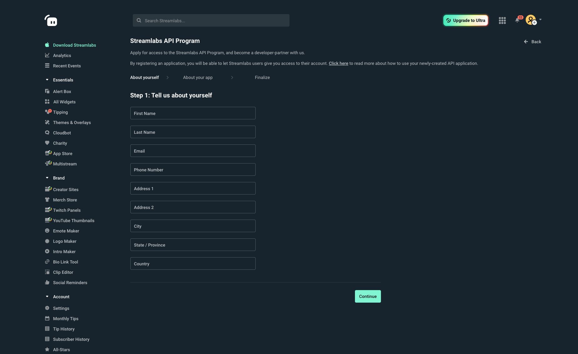
Task: Click the Logo Maker icon
Action: coord(47,241)
